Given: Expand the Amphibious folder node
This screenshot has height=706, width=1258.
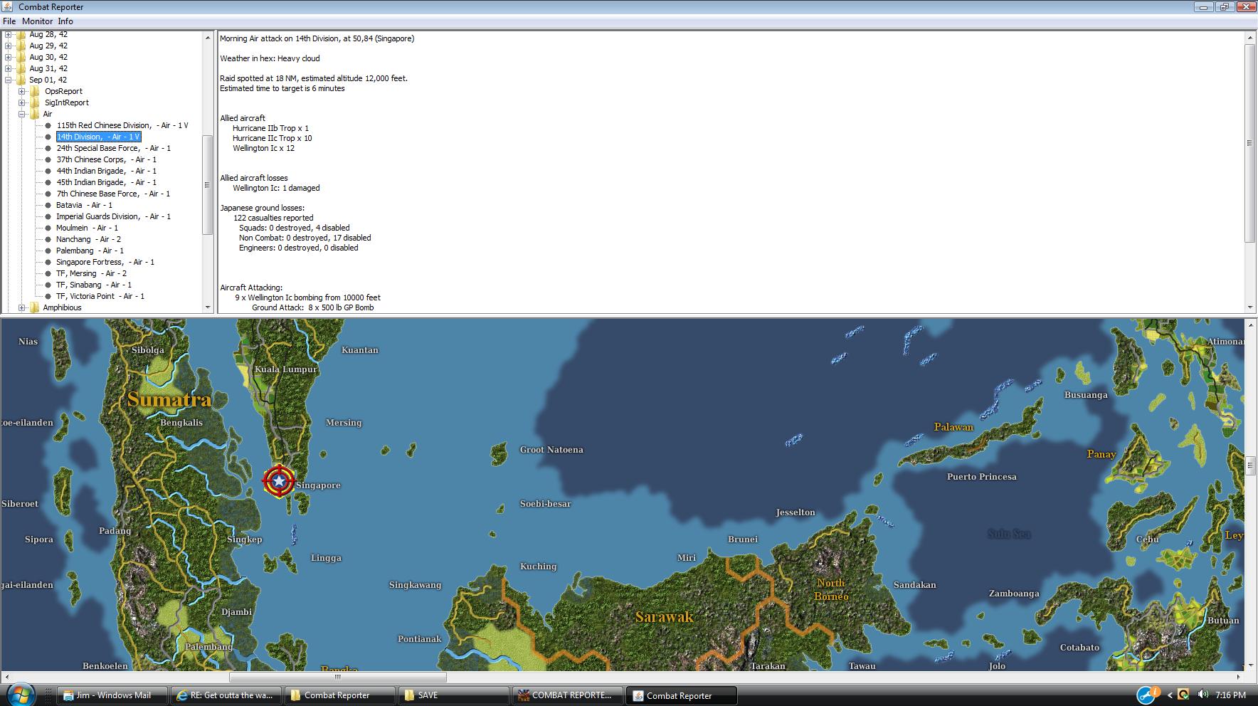Looking at the screenshot, I should coord(22,307).
